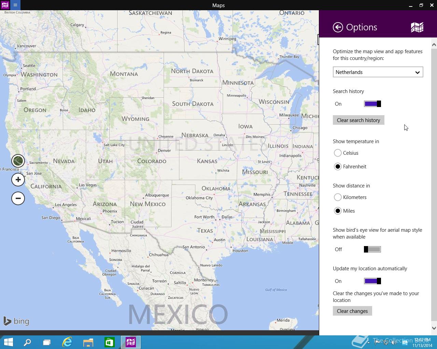This screenshot has width=437, height=349.
Task: Open the Netherlands country/region dropdown
Action: (x=378, y=72)
